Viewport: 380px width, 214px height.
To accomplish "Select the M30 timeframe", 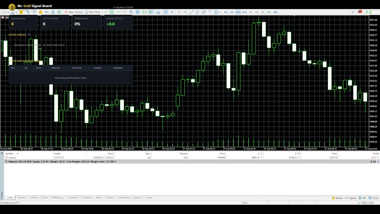I will tap(244, 12).
